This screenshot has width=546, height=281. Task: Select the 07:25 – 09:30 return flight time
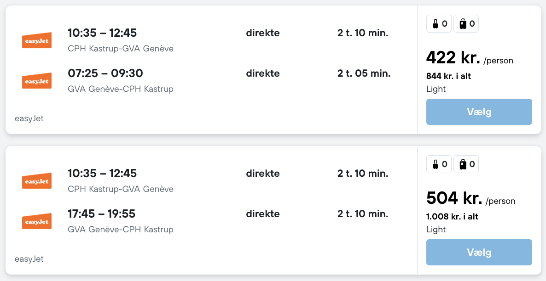[105, 73]
